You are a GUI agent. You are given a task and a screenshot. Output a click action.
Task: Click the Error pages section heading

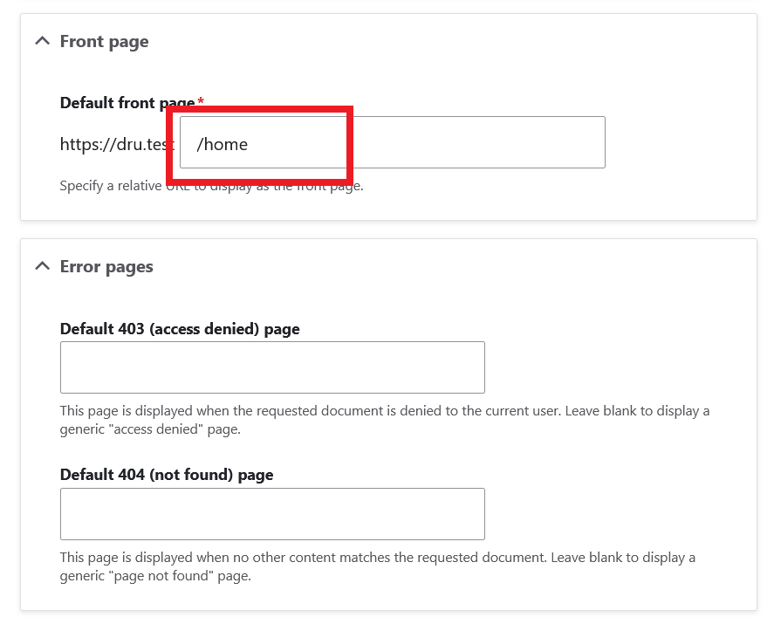coord(106,266)
